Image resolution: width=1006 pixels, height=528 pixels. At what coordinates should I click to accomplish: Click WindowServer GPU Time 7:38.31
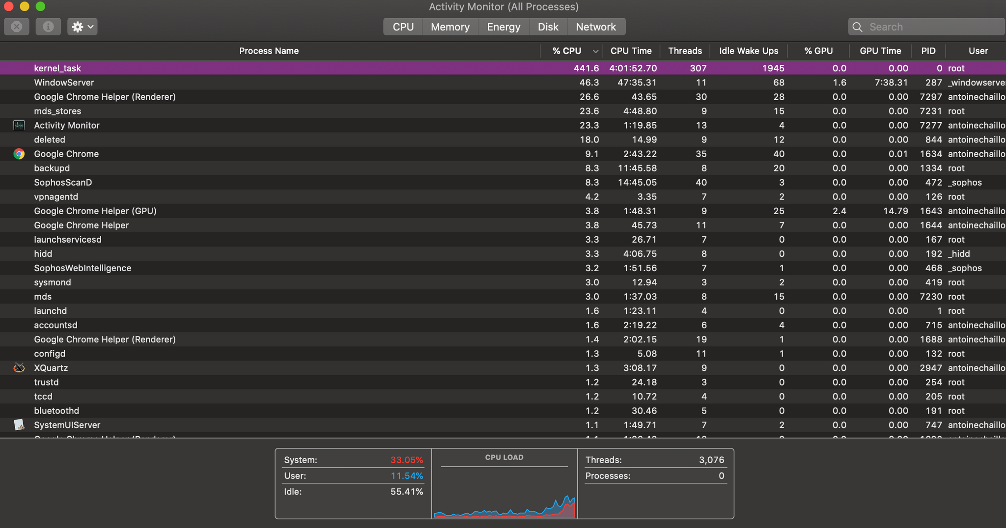pos(891,83)
